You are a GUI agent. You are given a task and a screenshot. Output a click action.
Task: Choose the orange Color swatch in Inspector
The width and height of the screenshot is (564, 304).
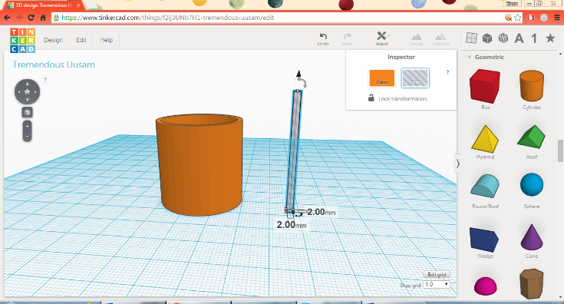pyautogui.click(x=381, y=78)
